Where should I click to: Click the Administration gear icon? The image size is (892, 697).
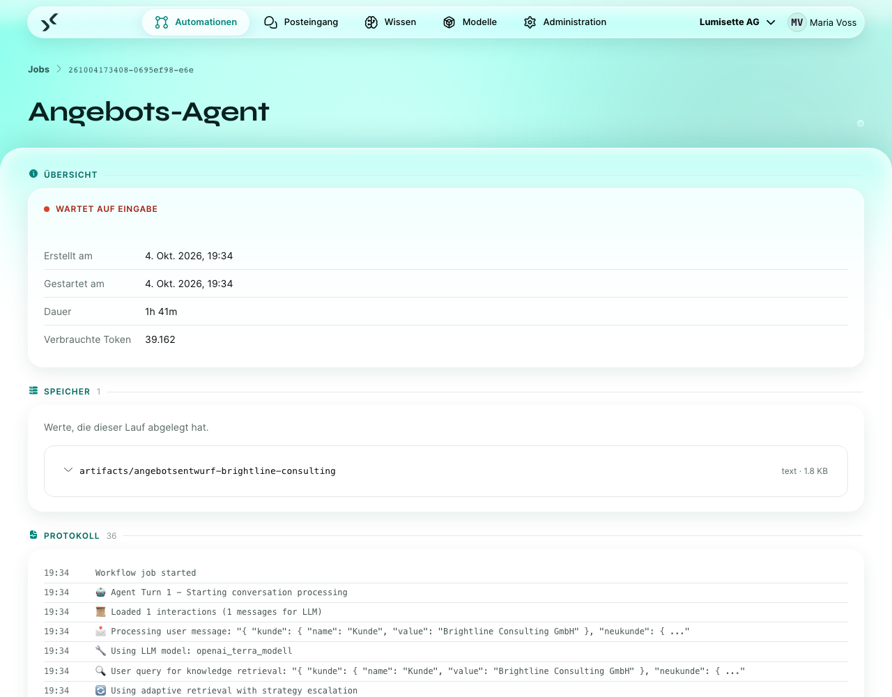(530, 22)
